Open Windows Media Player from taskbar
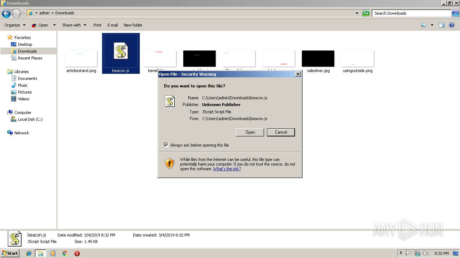The width and height of the screenshot is (460, 258). pos(53,253)
